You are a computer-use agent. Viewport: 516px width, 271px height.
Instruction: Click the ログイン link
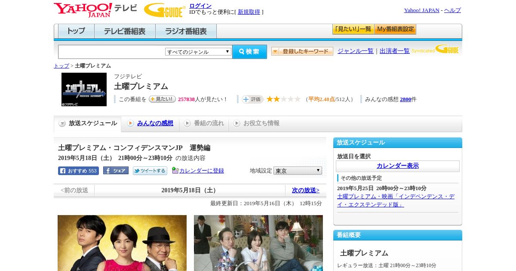click(200, 6)
